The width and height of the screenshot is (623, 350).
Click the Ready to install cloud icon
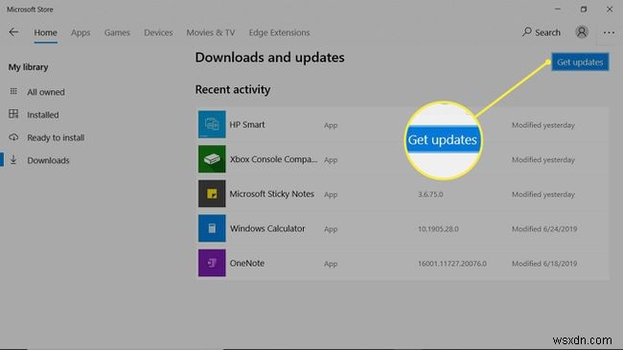pyautogui.click(x=13, y=137)
